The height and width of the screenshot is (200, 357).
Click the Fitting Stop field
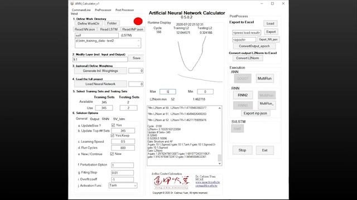pos(122,173)
